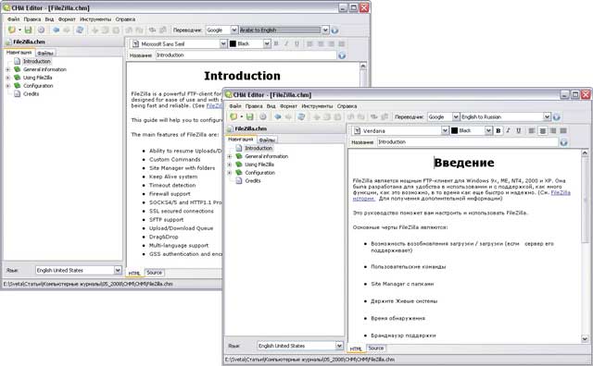Click the Bold button in the front window
The width and height of the screenshot is (593, 366).
tap(498, 130)
